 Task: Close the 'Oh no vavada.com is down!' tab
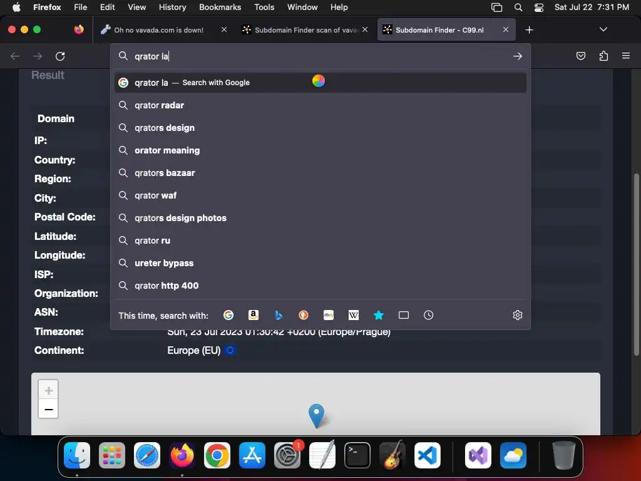click(224, 29)
